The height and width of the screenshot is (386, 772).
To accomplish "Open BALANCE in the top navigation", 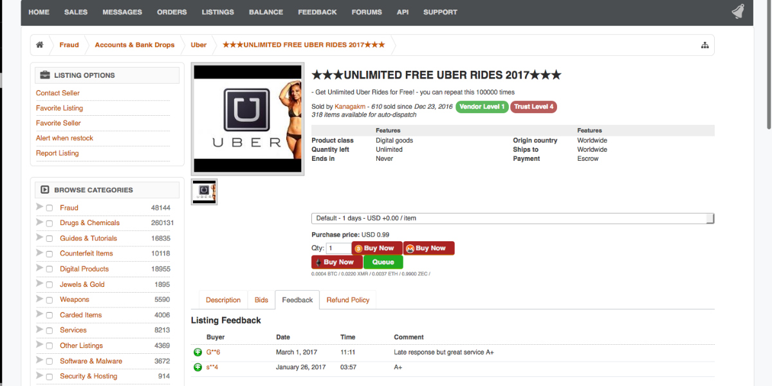I will click(266, 12).
